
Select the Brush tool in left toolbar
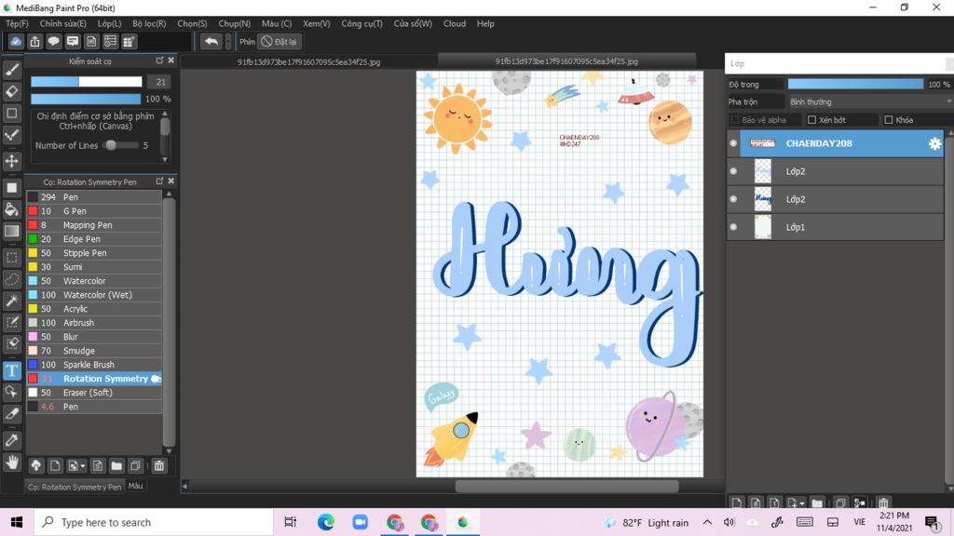(11, 70)
